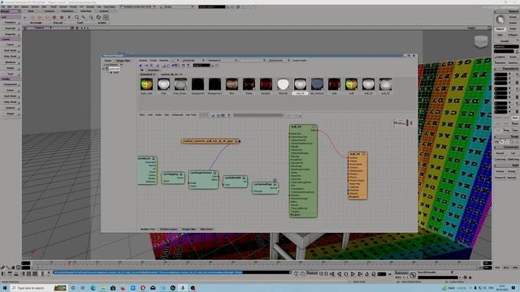Select the sofa material thumbnail
Image resolution: width=520 pixels, height=292 pixels.
click(x=334, y=84)
